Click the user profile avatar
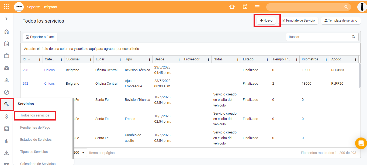This screenshot has height=165, width=367. coord(362,7)
